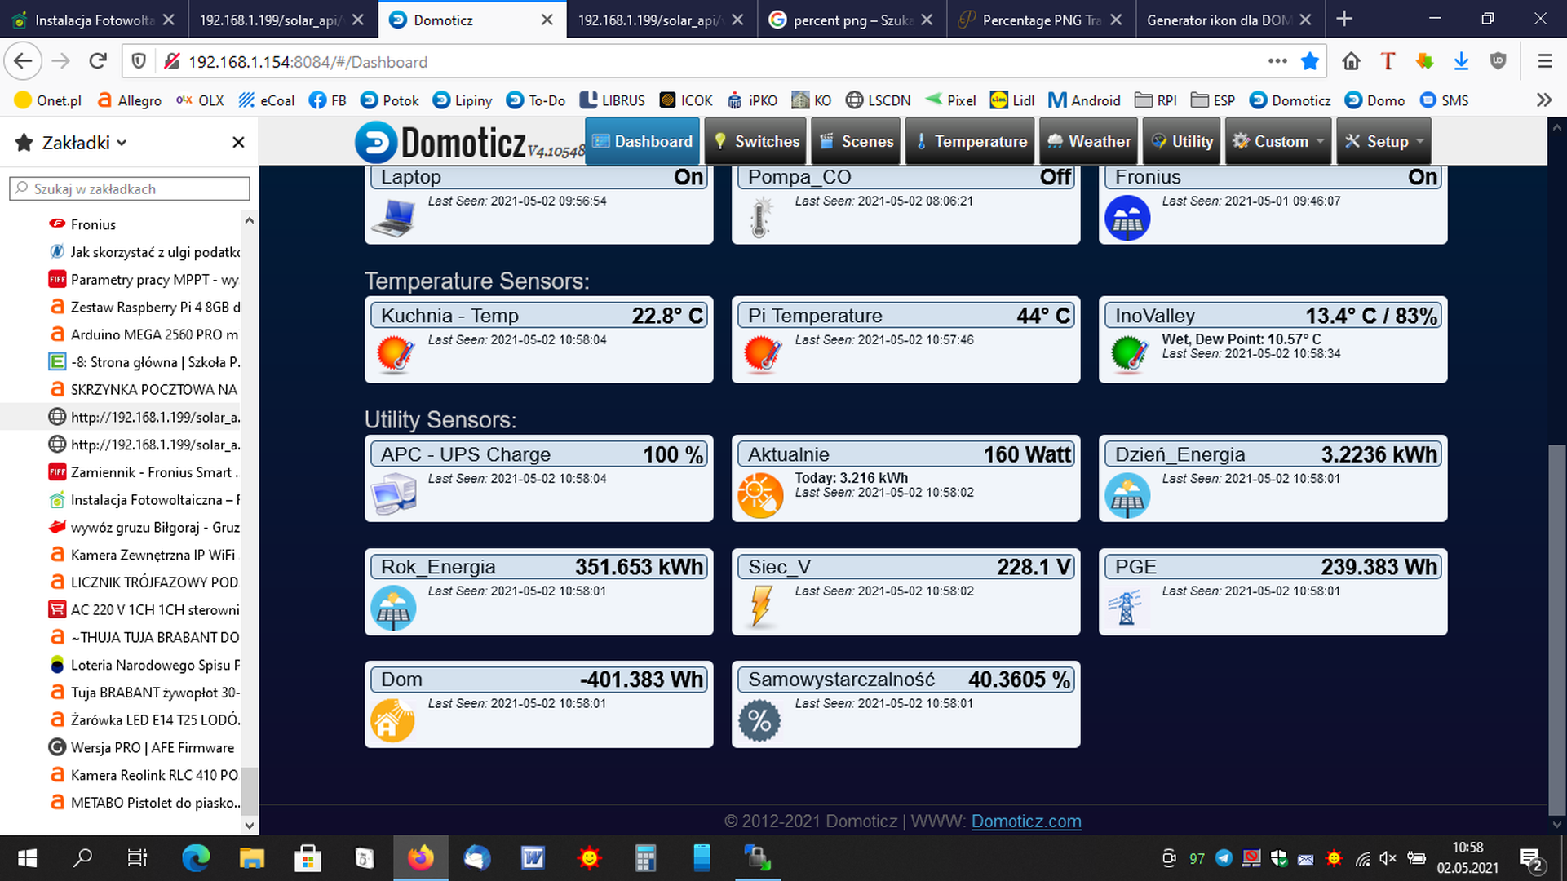Open the Onet.pl toolbar bookmark

click(49, 100)
